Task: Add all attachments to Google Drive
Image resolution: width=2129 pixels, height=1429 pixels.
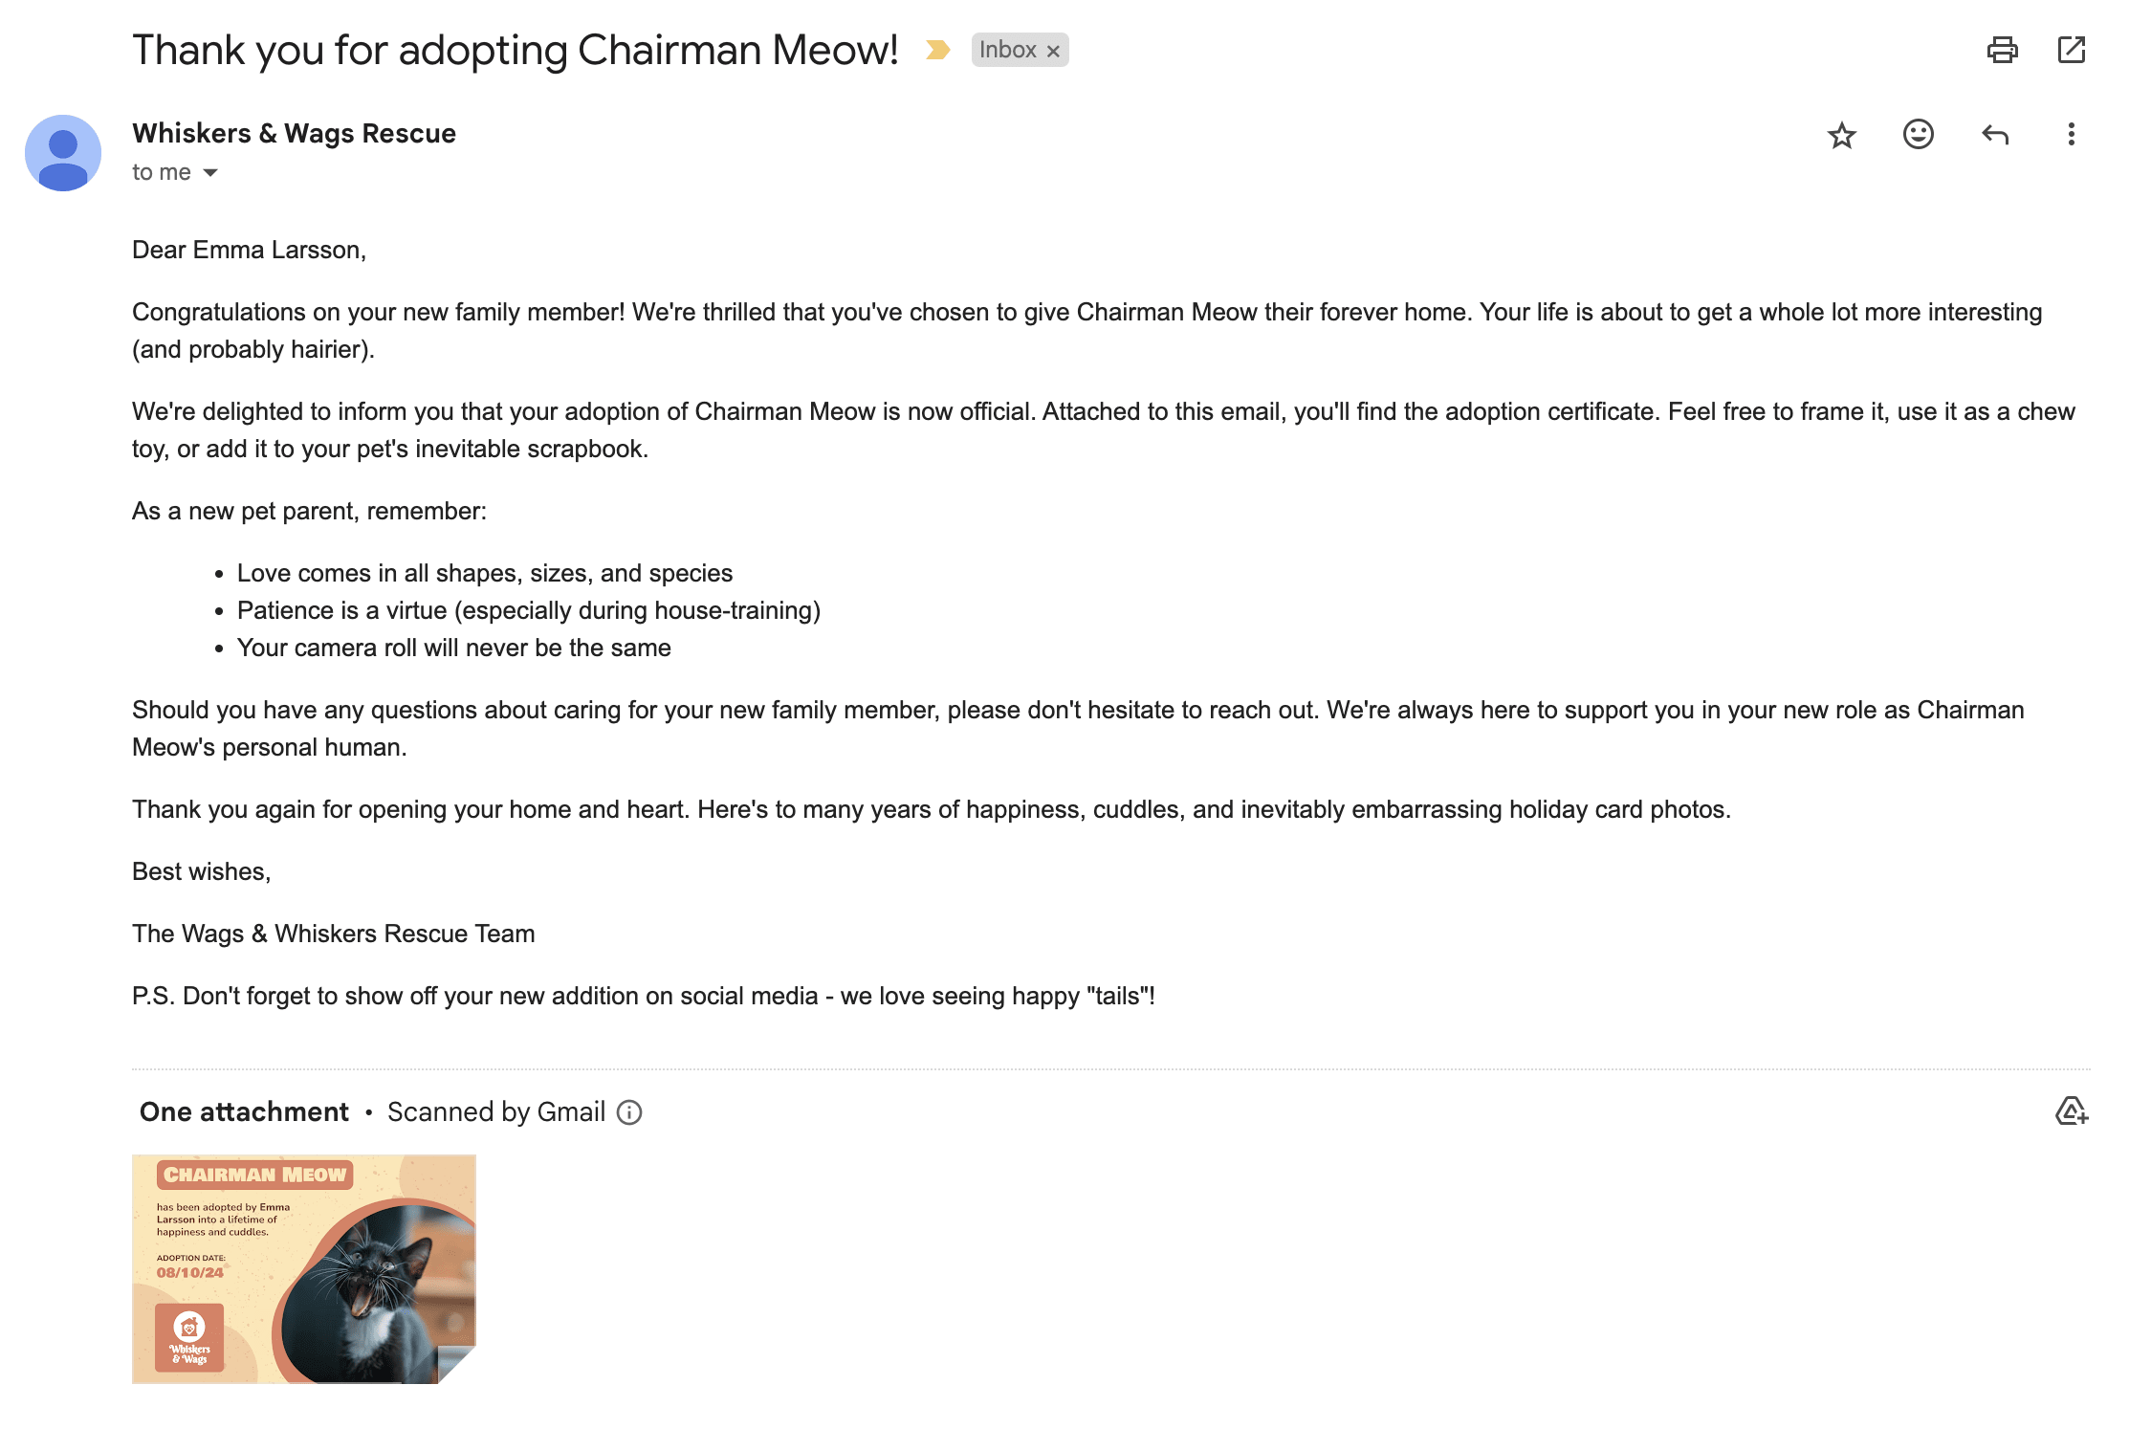Action: (2071, 1111)
